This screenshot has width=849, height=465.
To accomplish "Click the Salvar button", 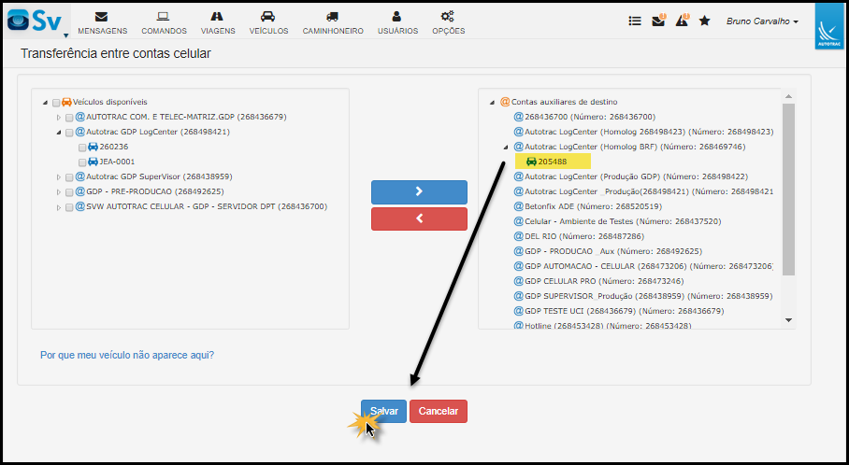I will pyautogui.click(x=384, y=411).
